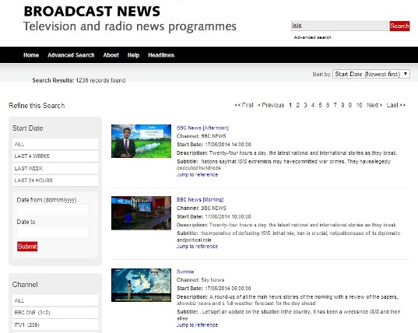Open the BBC News [Morning] thumbnail
The width and height of the screenshot is (418, 333).
point(142,213)
